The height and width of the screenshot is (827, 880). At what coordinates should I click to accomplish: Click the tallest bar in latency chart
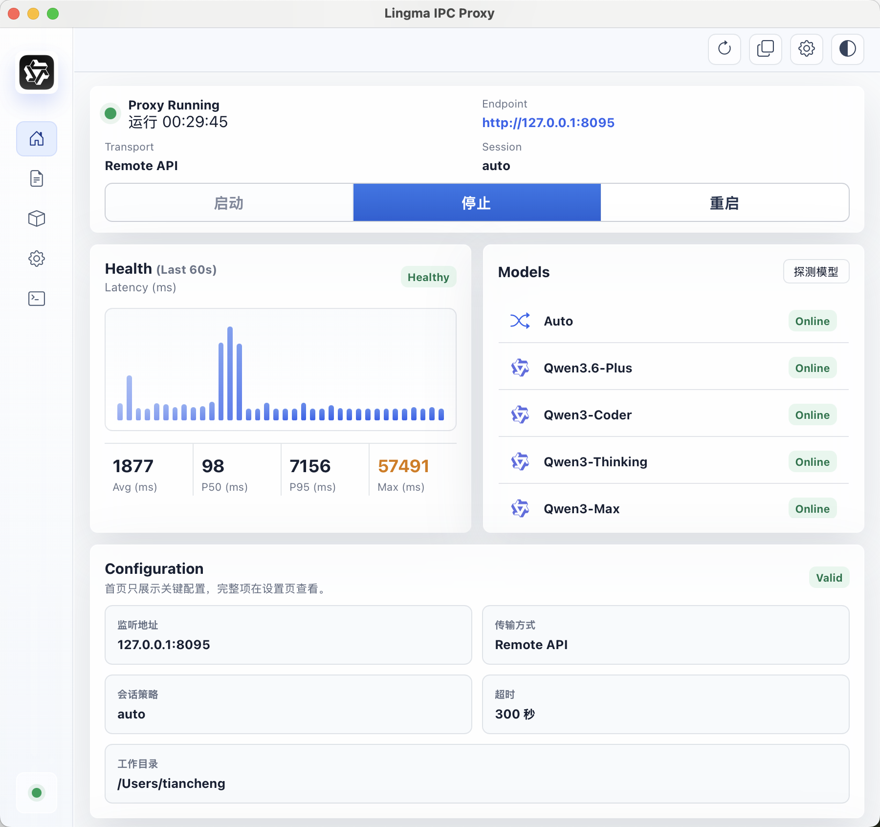[230, 373]
